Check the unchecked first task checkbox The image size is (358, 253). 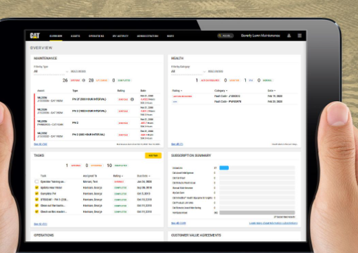pyautogui.click(x=36, y=181)
